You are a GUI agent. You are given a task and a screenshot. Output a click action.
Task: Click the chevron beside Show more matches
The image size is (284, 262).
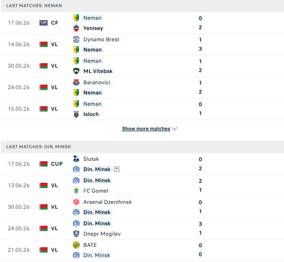tap(175, 129)
